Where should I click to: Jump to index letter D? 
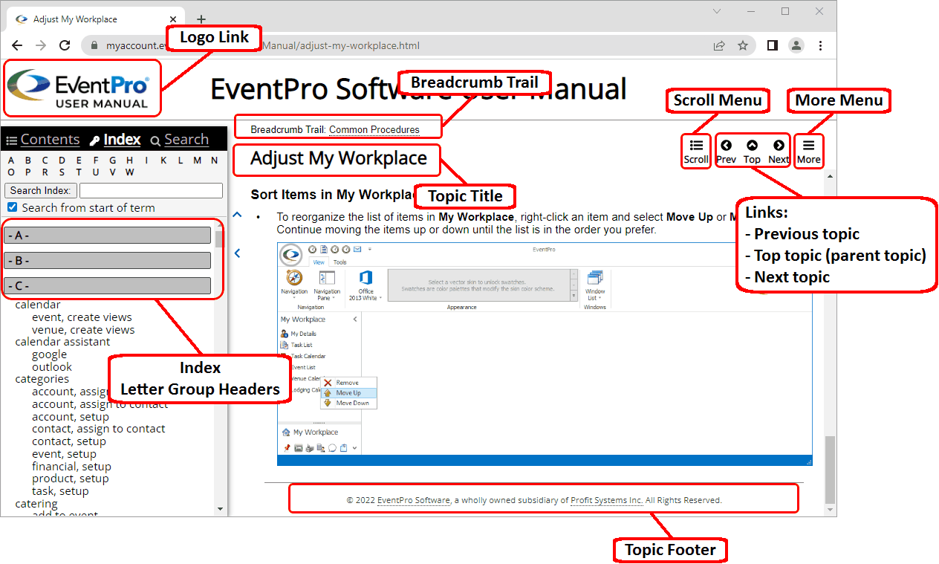tap(62, 161)
